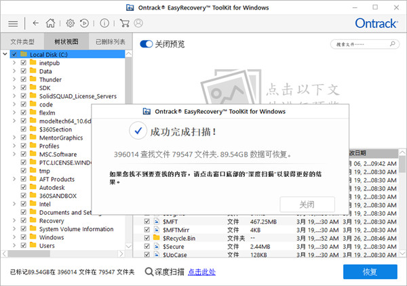Image resolution: width=407 pixels, height=286 pixels.
Task: Toggle the 关闭预览 preview switch
Action: 146,44
